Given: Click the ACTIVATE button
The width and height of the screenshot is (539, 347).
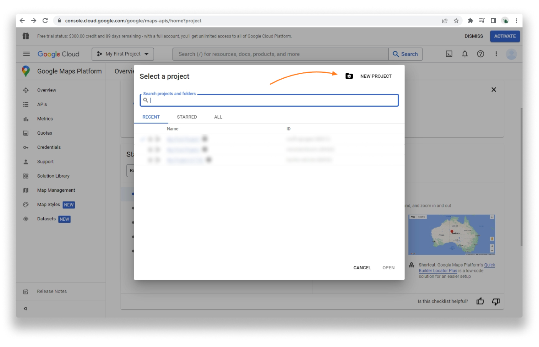Looking at the screenshot, I should 505,36.
